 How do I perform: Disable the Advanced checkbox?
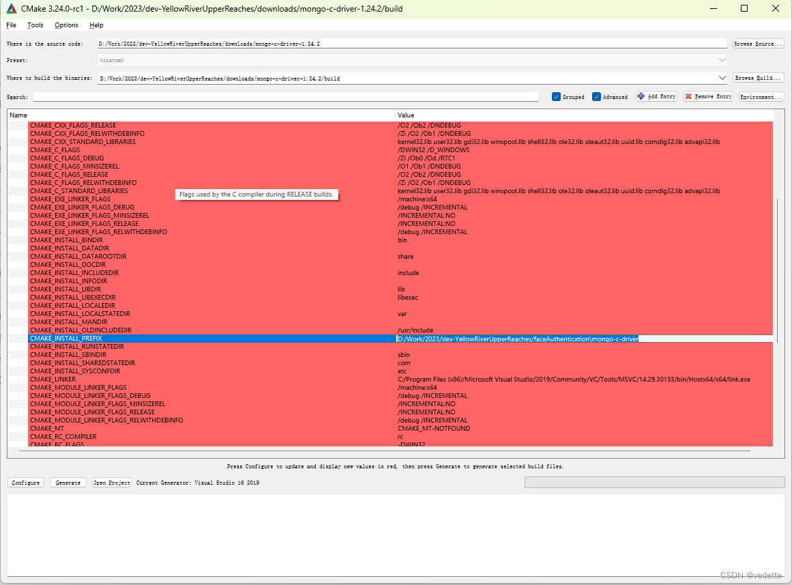click(x=596, y=96)
